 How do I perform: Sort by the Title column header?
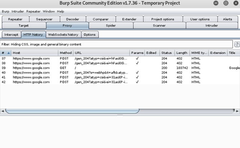click(x=234, y=53)
